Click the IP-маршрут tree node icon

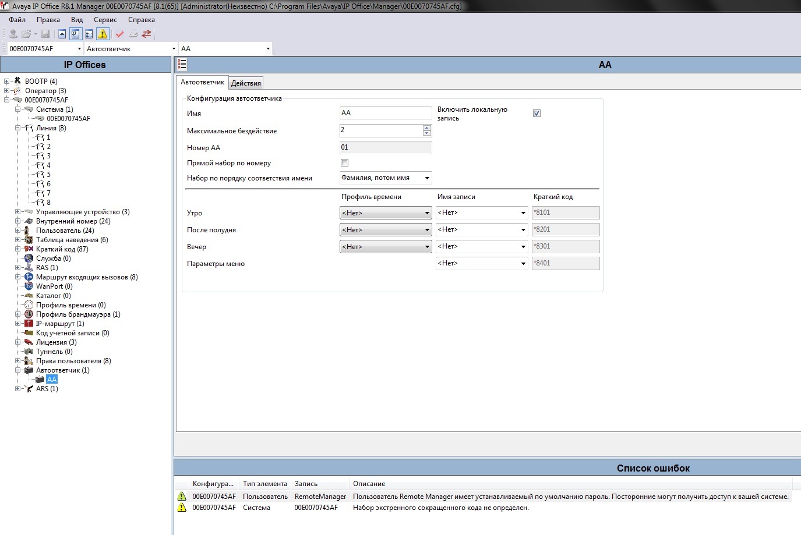tap(29, 324)
